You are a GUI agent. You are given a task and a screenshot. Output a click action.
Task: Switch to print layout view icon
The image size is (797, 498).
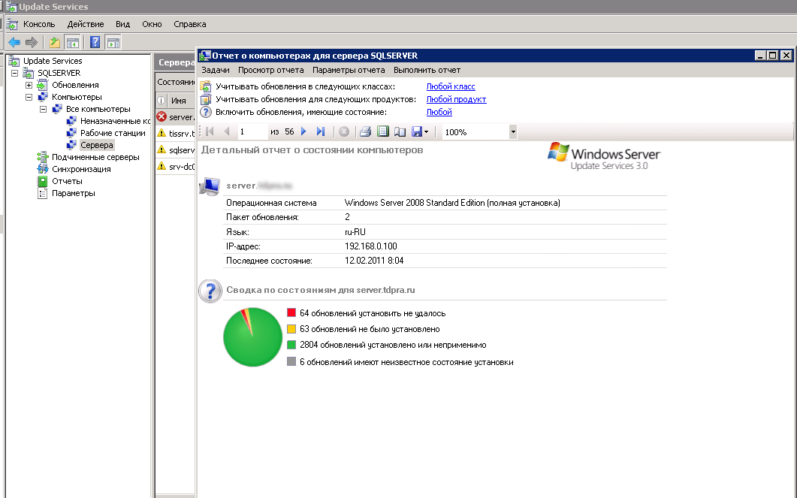(x=382, y=131)
